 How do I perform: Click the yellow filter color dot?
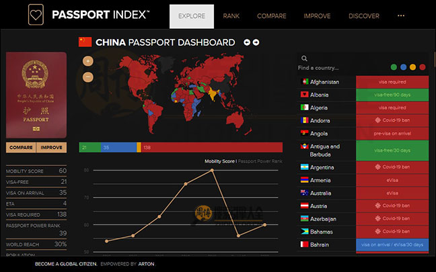point(412,67)
